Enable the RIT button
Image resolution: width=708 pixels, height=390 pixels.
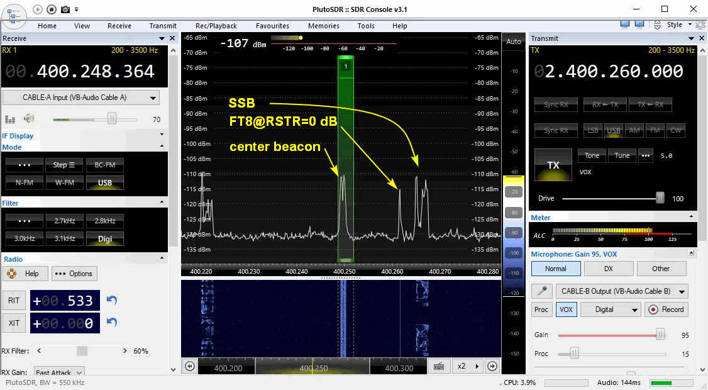pos(14,301)
